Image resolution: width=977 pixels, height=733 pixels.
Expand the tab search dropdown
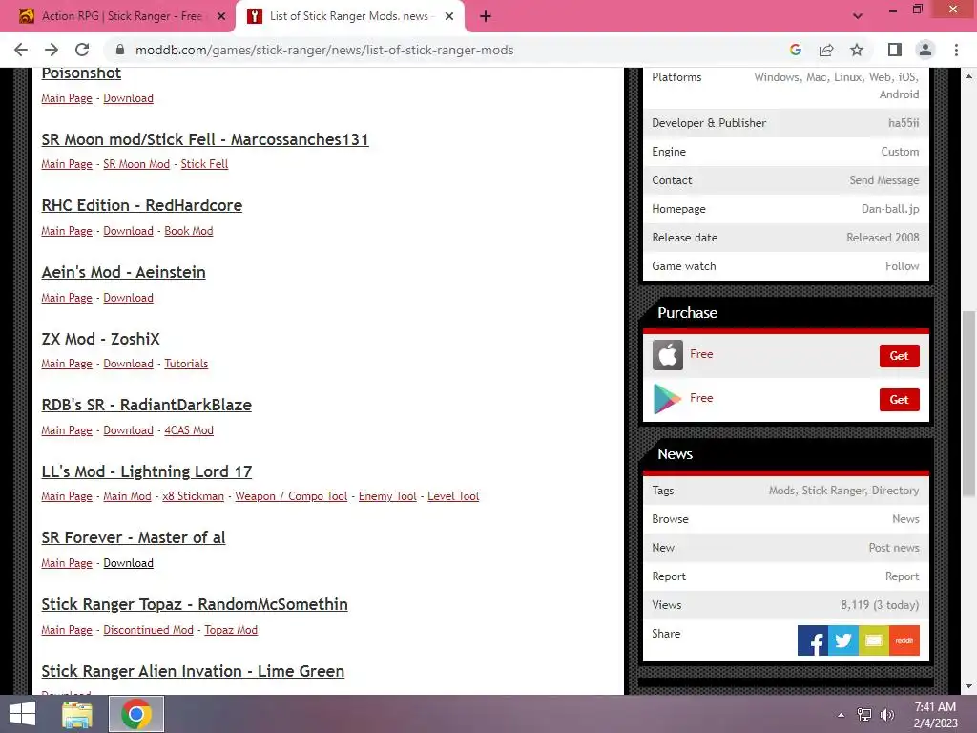[x=858, y=16]
